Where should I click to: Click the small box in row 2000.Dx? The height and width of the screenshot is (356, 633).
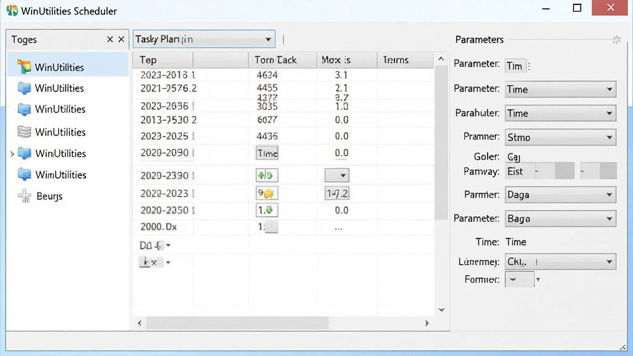point(271,227)
